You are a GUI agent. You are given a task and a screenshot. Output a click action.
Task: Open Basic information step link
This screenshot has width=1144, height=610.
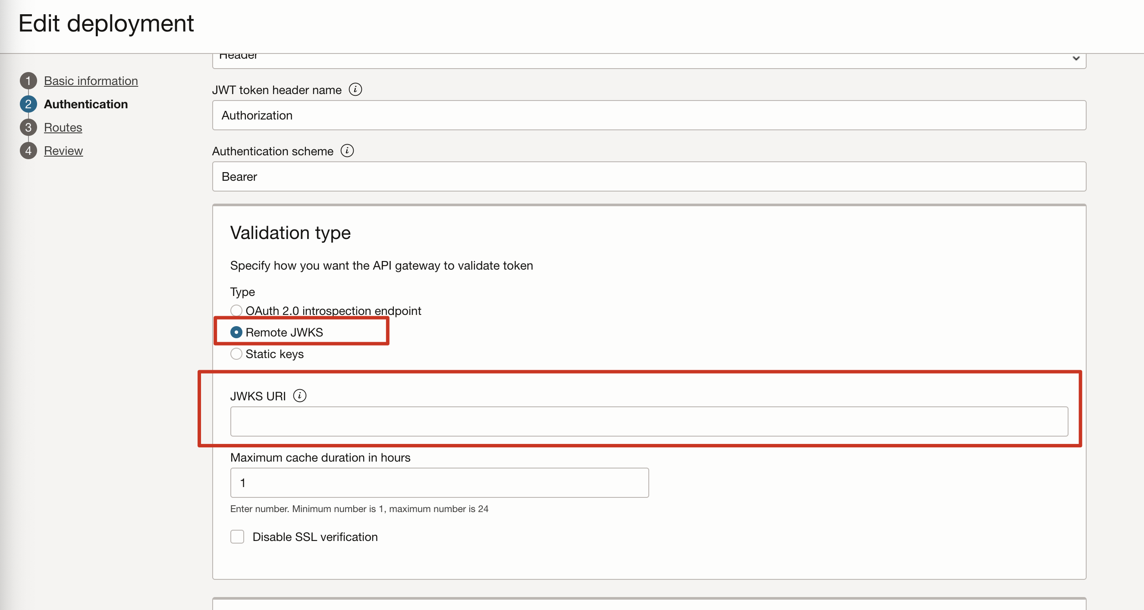[x=91, y=81]
